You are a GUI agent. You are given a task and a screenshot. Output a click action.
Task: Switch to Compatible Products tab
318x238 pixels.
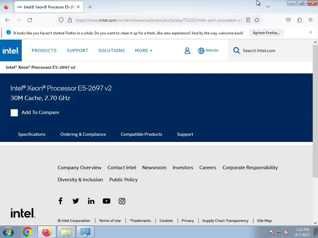(x=141, y=134)
